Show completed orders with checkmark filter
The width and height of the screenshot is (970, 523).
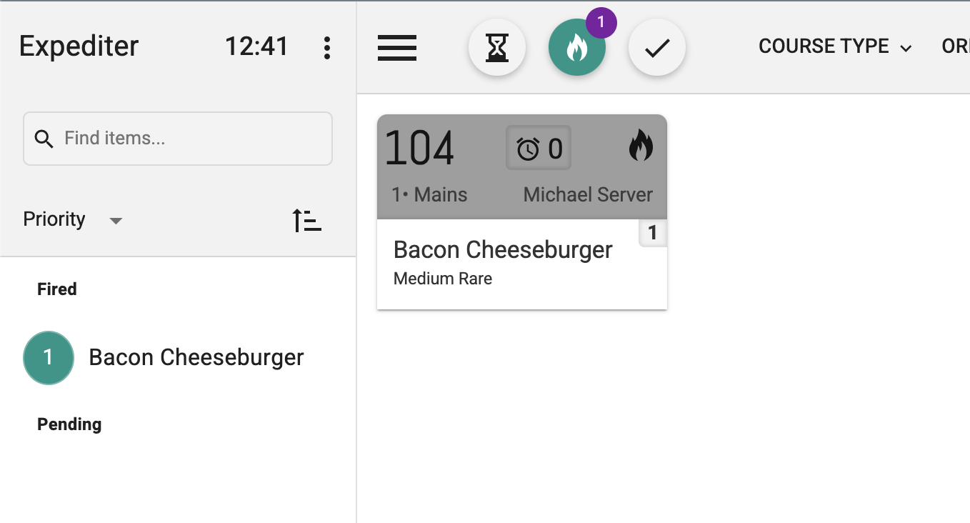click(657, 48)
